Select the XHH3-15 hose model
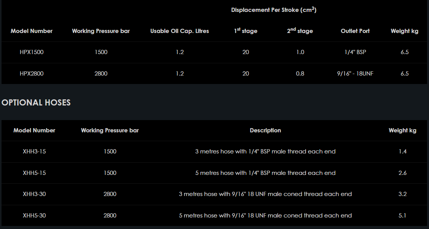This screenshot has height=229, width=429. (34, 152)
